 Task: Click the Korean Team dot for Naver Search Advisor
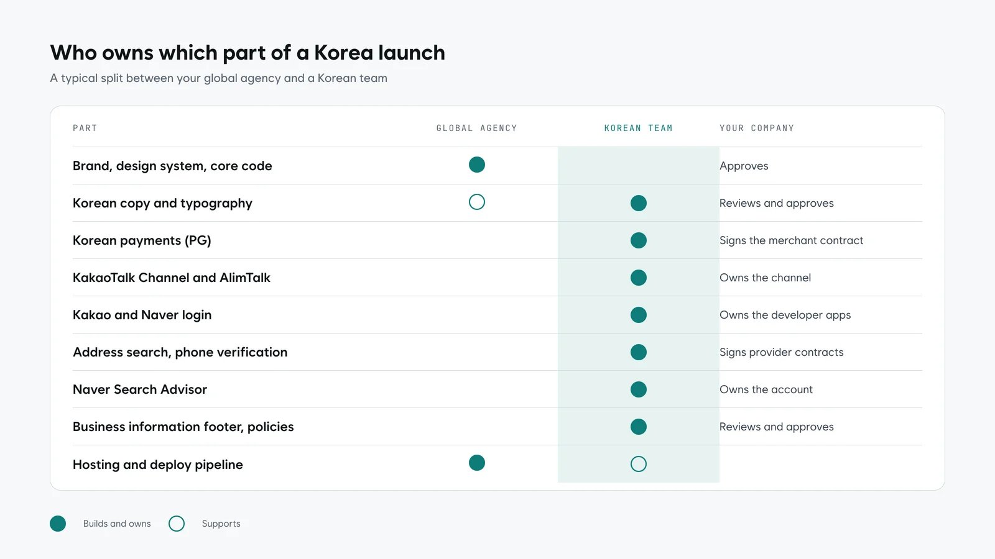point(639,389)
